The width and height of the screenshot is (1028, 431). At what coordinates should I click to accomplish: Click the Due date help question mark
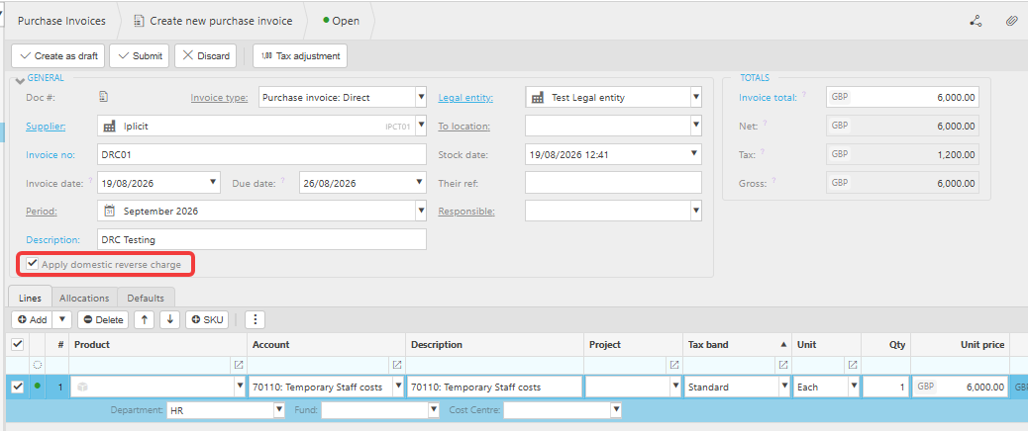(283, 181)
